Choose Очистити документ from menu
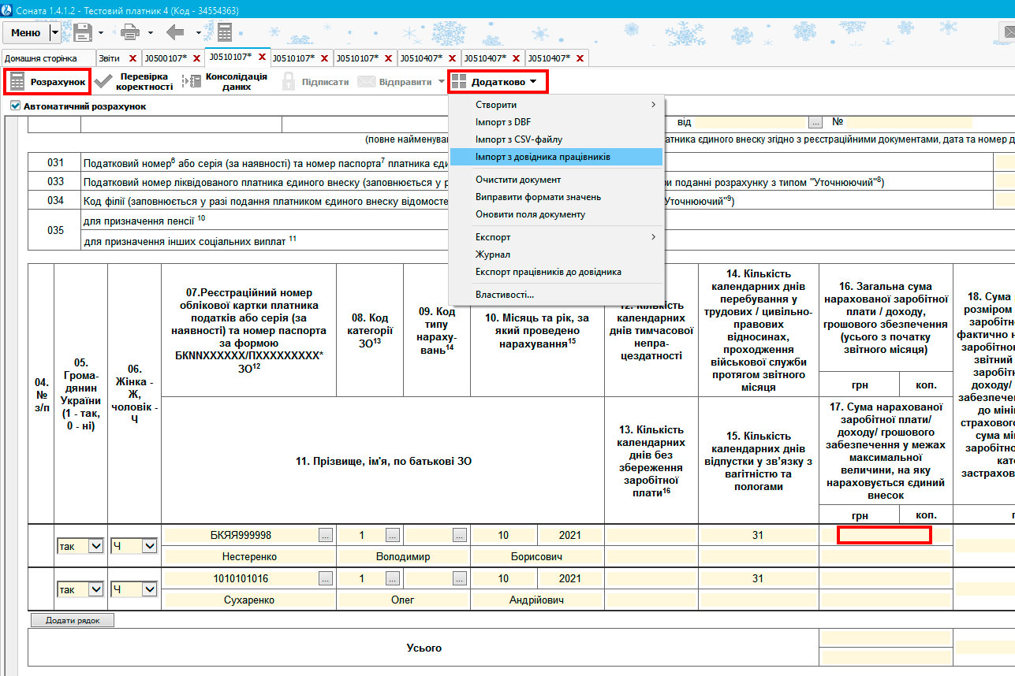 tap(518, 180)
